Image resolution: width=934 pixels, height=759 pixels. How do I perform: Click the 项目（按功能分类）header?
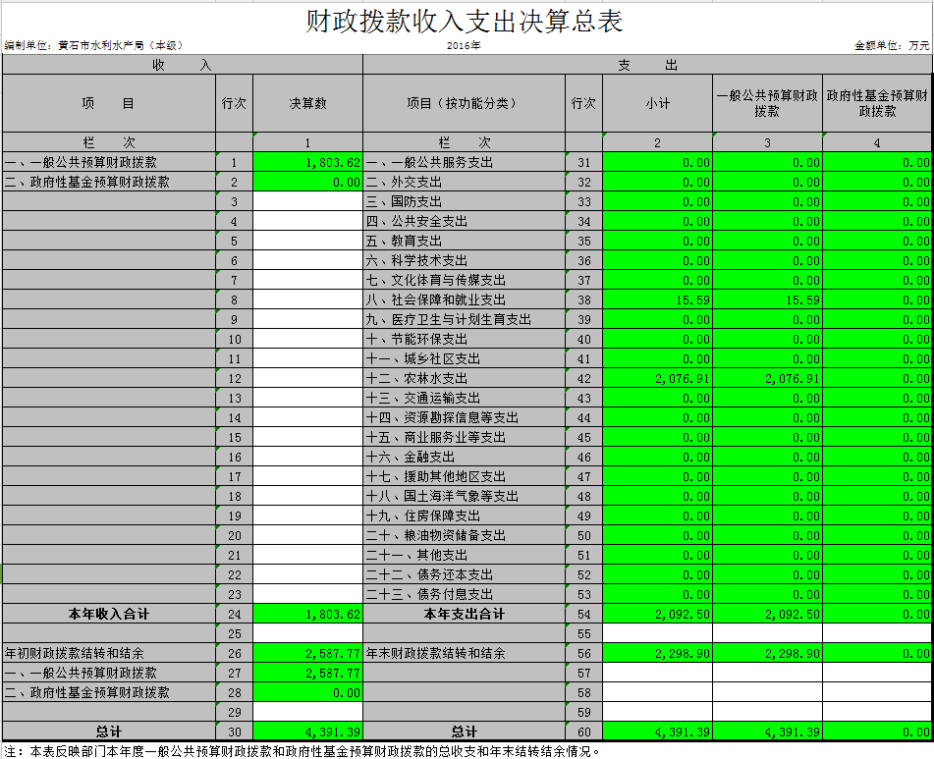(464, 103)
